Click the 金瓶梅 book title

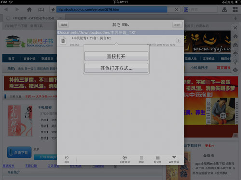coord(208,156)
